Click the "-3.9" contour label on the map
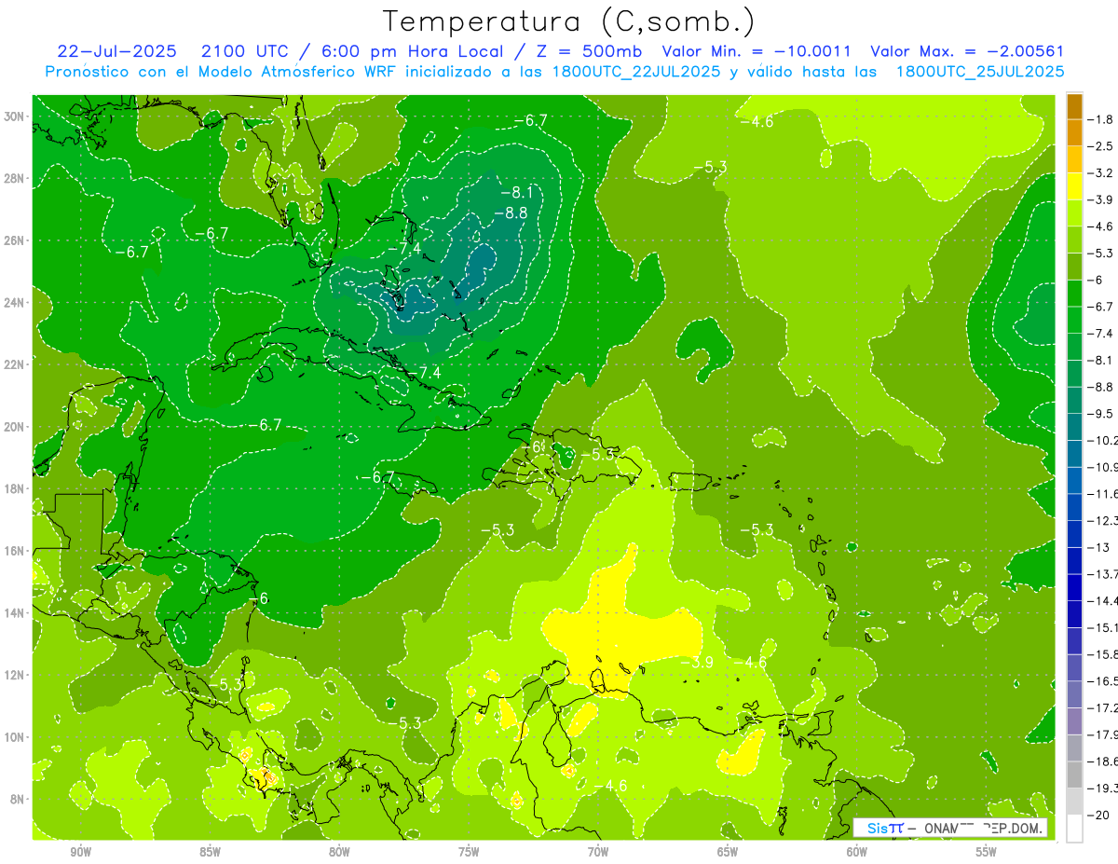 tap(697, 662)
